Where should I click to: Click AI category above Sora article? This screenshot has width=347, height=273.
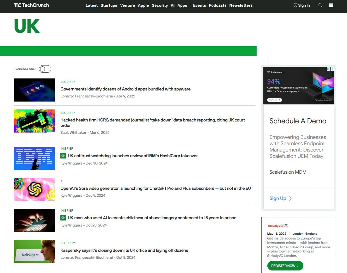tap(62, 181)
